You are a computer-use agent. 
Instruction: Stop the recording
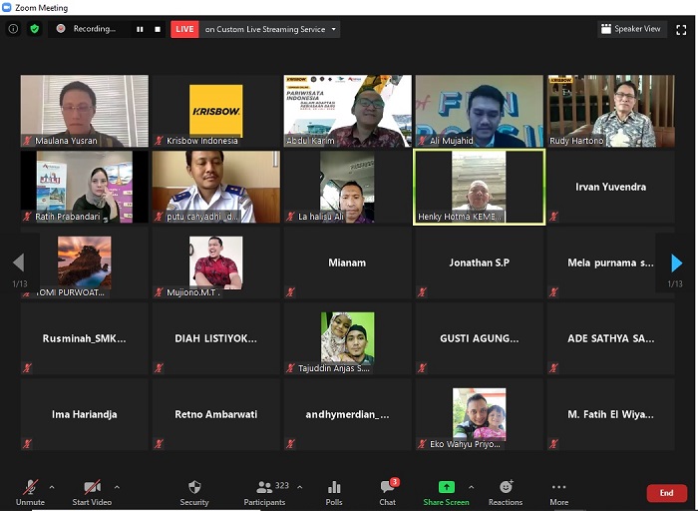[x=158, y=30]
